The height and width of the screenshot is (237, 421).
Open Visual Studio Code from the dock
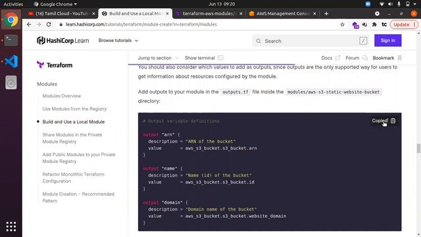click(11, 61)
